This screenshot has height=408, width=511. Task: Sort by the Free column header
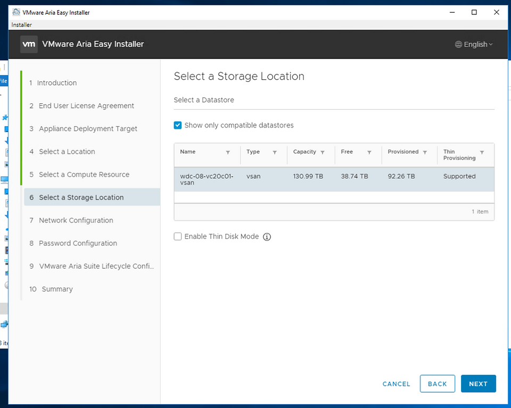347,152
